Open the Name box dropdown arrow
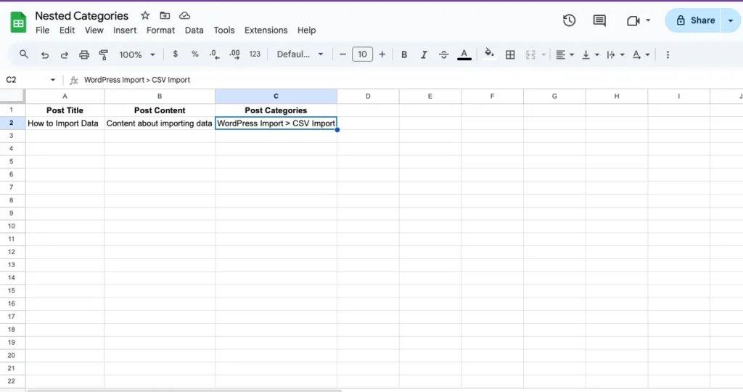 tap(53, 80)
